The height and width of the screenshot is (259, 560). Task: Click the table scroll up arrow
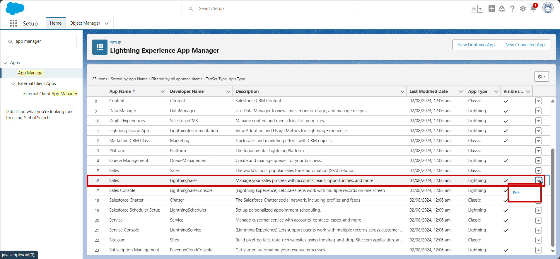tap(553, 101)
